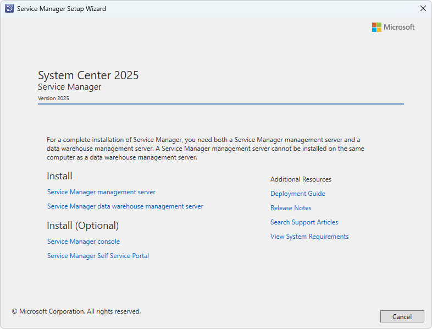Viewport: 432px width, 329px height.
Task: Open the Release Notes link
Action: (x=291, y=208)
